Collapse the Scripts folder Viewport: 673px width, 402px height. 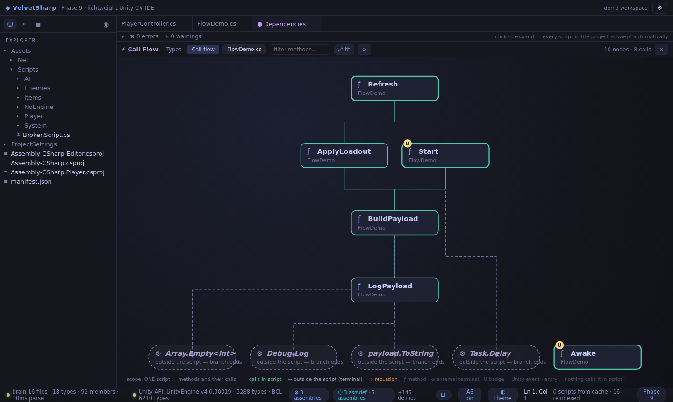pyautogui.click(x=11, y=69)
